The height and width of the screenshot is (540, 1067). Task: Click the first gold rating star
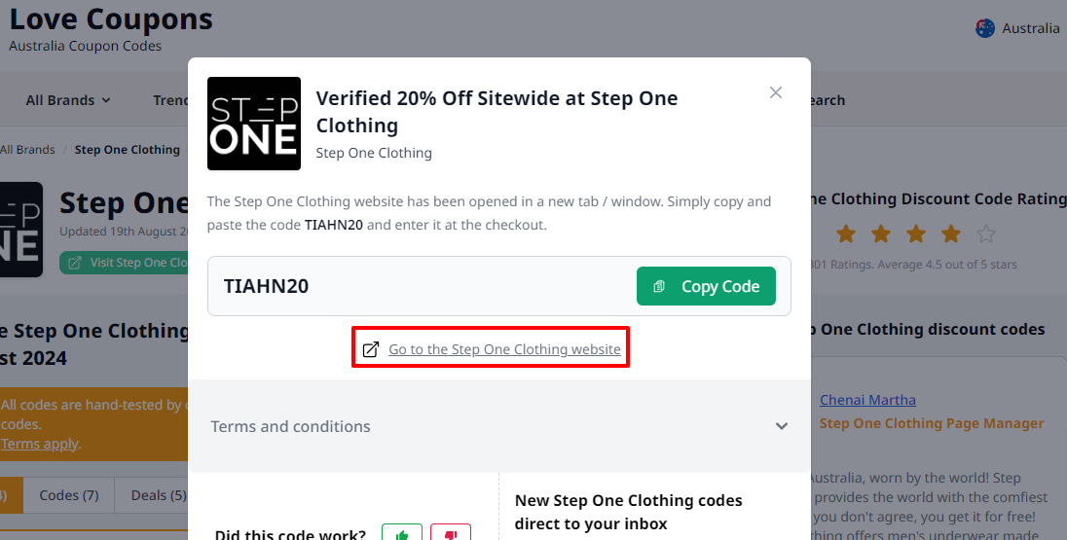[846, 234]
